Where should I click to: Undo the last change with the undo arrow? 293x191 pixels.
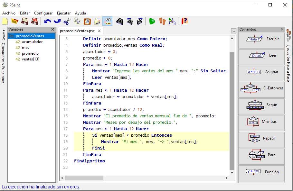[x=47, y=21]
